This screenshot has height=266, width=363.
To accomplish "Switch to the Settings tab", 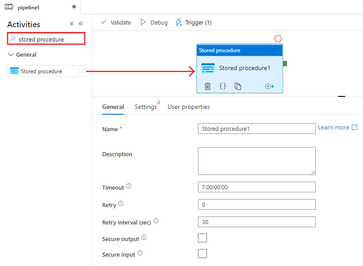I will click(146, 107).
